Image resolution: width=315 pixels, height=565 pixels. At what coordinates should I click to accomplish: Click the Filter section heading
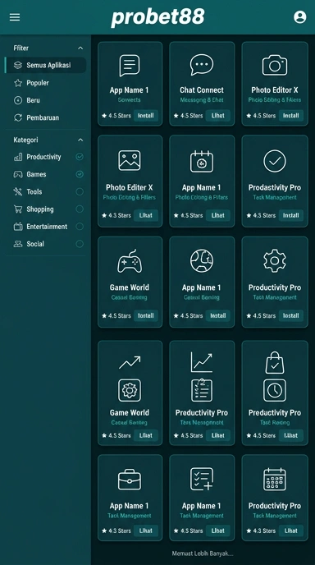pos(21,48)
